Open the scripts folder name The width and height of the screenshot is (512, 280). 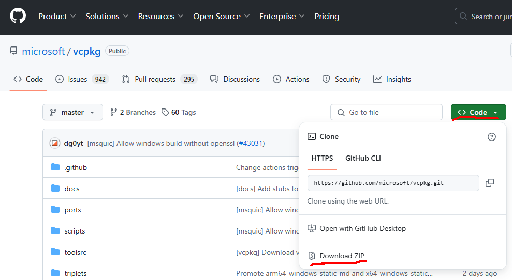pyautogui.click(x=75, y=231)
